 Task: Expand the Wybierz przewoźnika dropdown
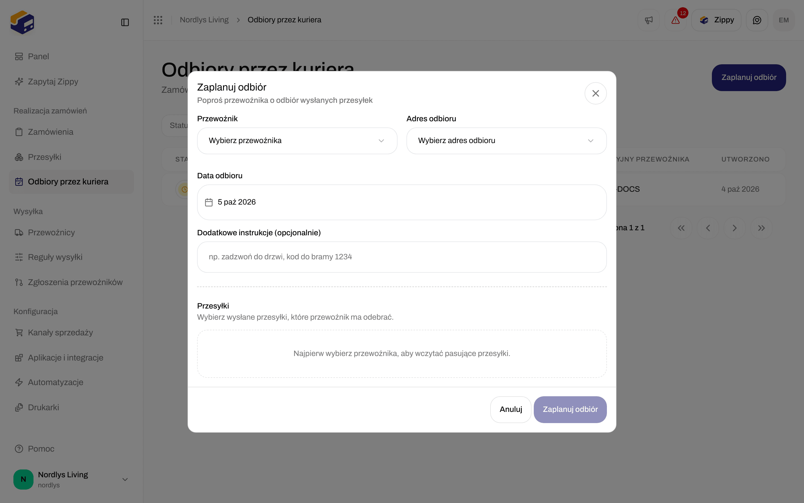click(297, 141)
